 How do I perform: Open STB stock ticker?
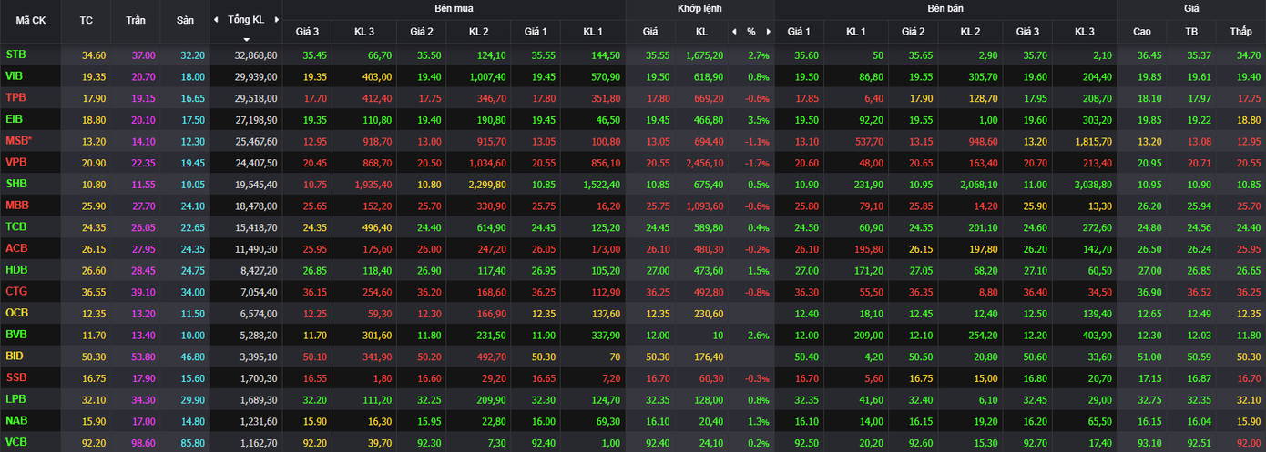coord(15,55)
